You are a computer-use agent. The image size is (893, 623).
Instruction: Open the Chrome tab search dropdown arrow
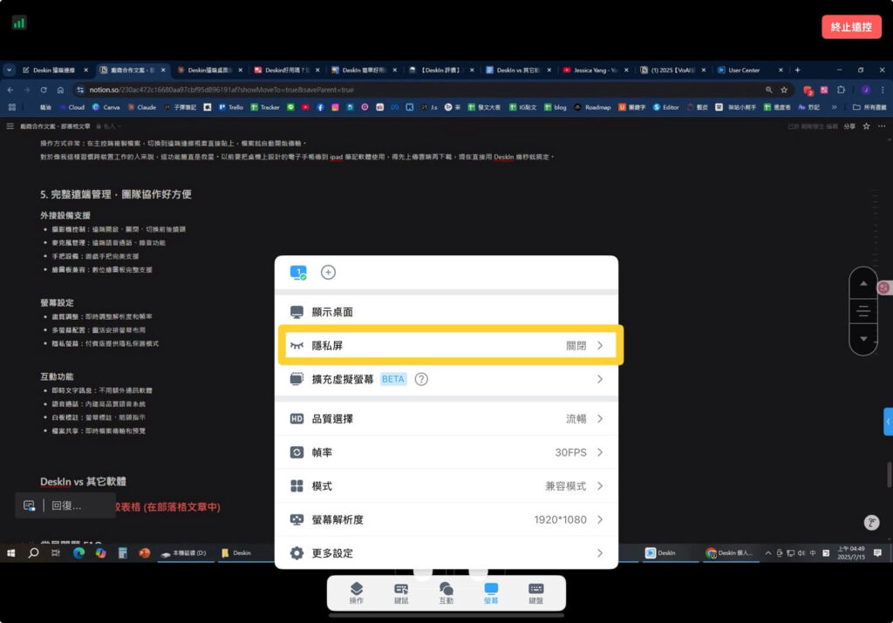click(9, 70)
